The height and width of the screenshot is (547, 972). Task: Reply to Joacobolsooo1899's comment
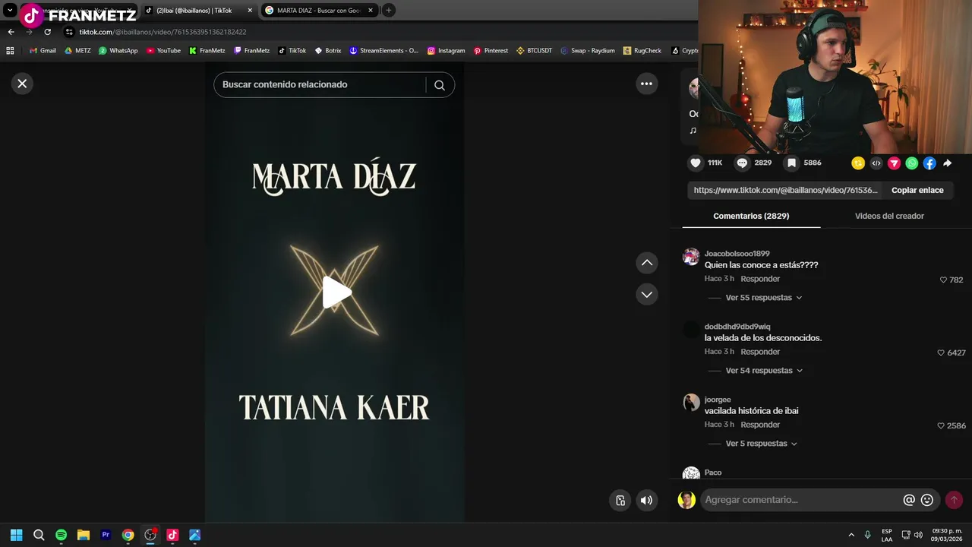point(760,279)
